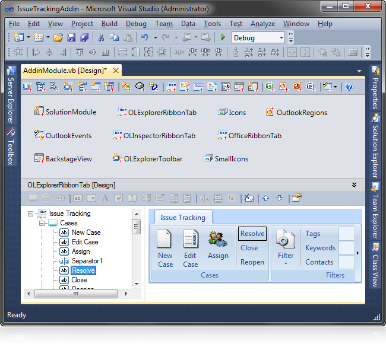Image resolution: width=386 pixels, height=344 pixels.
Task: Add Excel events component icon
Action: click(x=270, y=87)
